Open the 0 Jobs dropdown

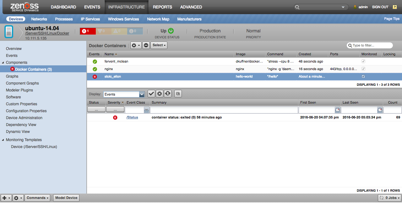tap(389, 198)
